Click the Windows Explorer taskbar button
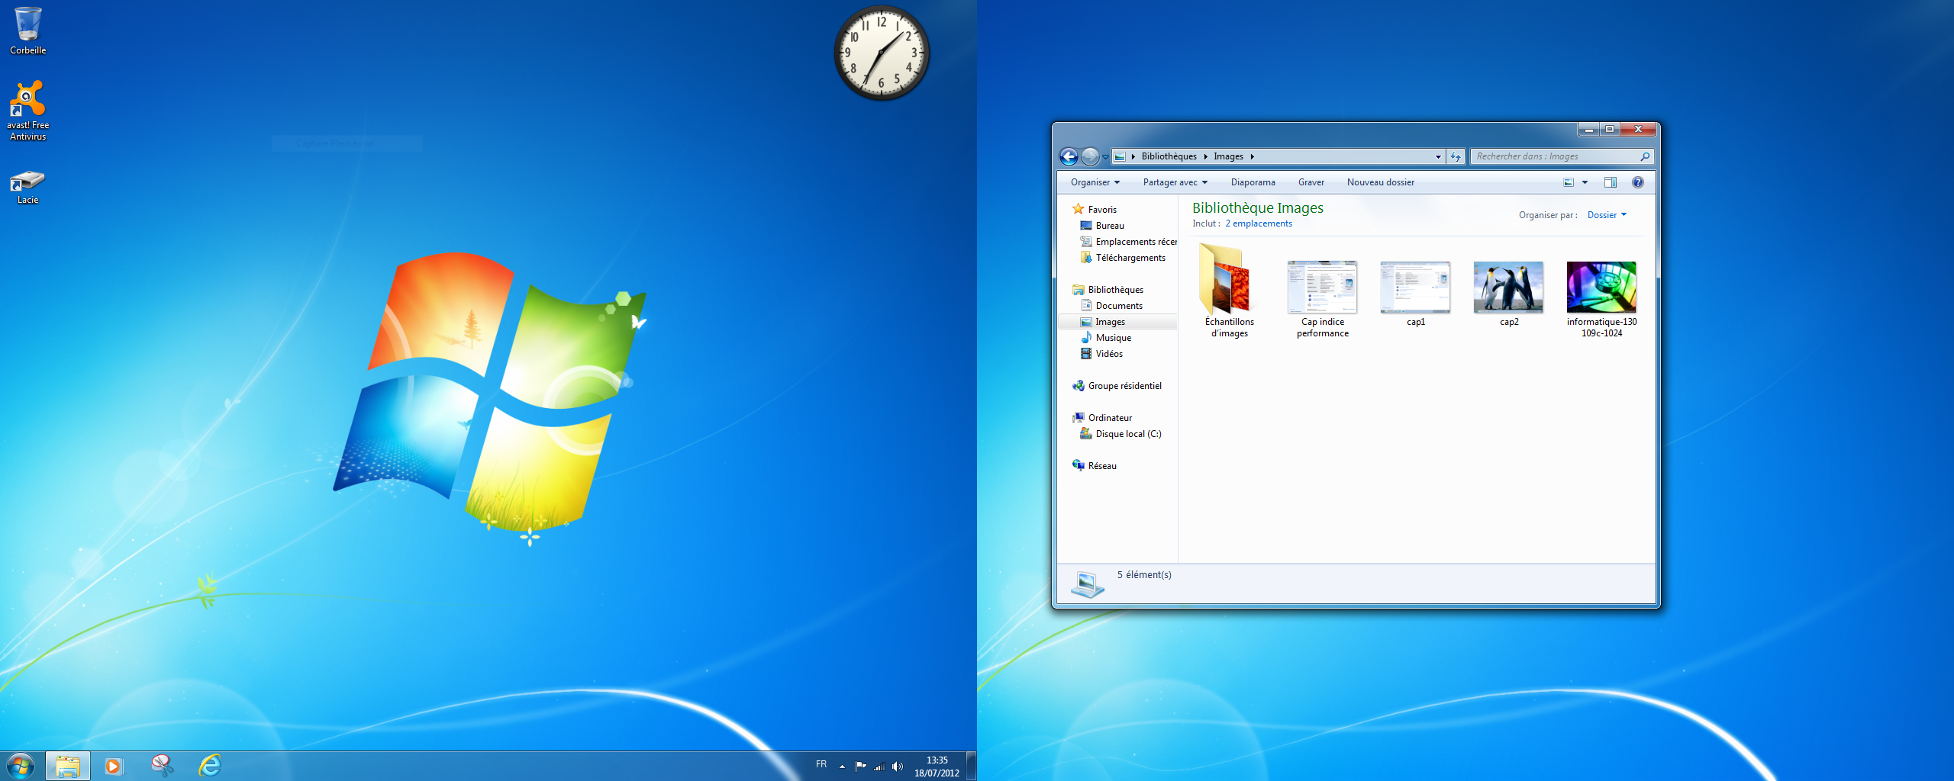This screenshot has width=1954, height=781. (x=68, y=766)
